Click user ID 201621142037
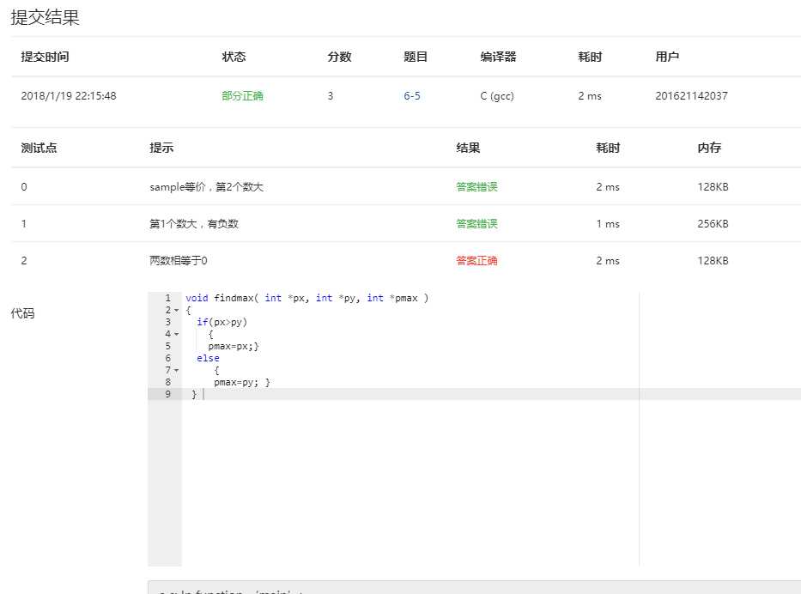The image size is (801, 594). click(691, 95)
